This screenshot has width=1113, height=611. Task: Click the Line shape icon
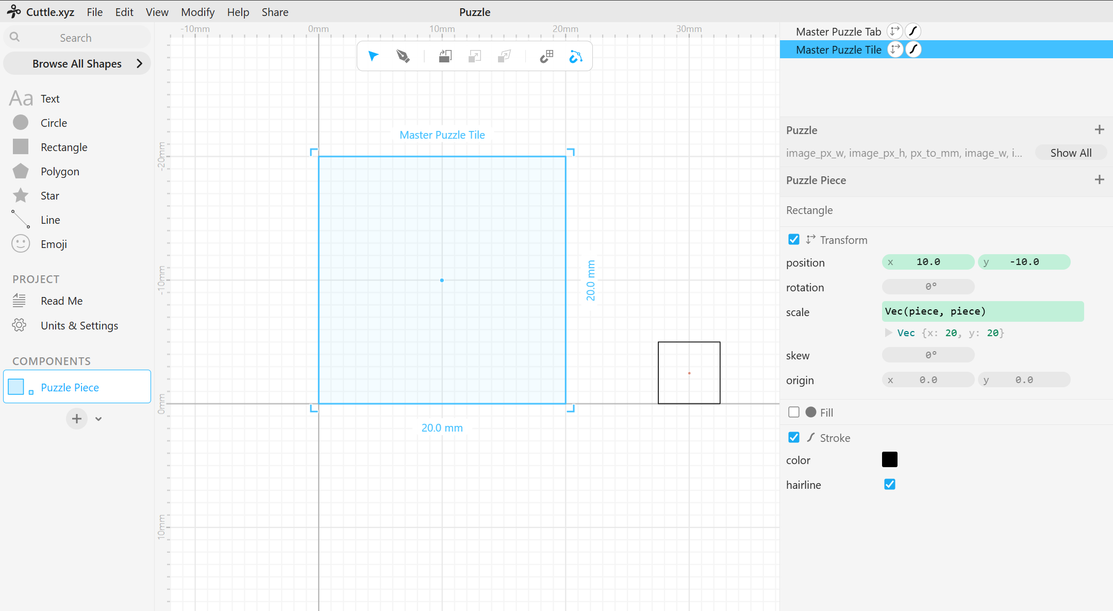pyautogui.click(x=21, y=219)
